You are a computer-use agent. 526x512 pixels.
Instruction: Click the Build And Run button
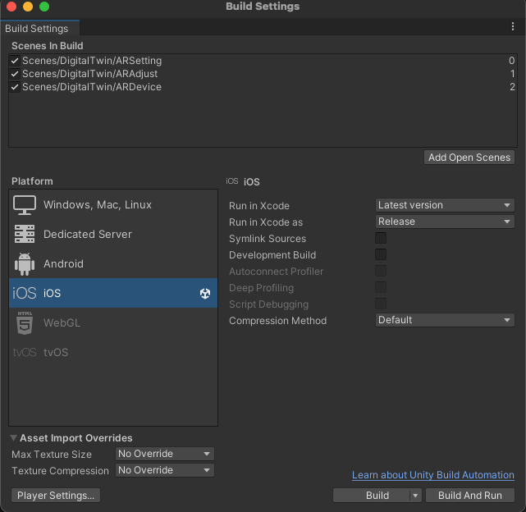[x=470, y=496]
